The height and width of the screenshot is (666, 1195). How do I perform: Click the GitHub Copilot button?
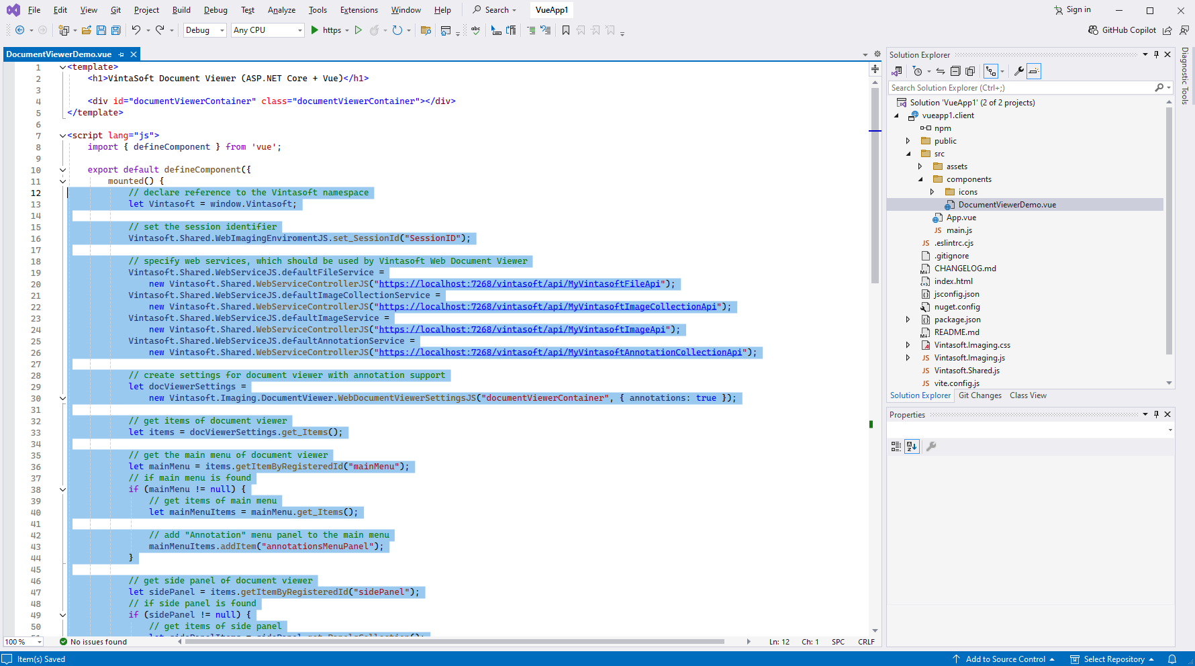(x=1122, y=30)
